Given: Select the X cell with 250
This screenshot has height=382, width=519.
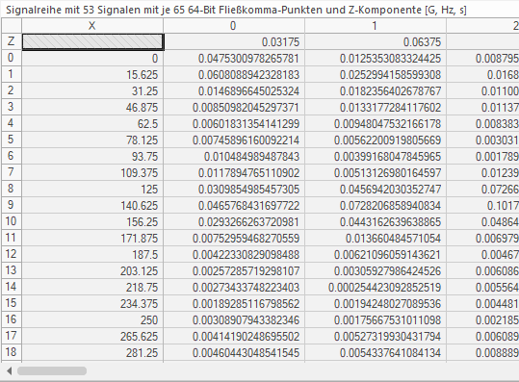Looking at the screenshot, I should tap(92, 320).
